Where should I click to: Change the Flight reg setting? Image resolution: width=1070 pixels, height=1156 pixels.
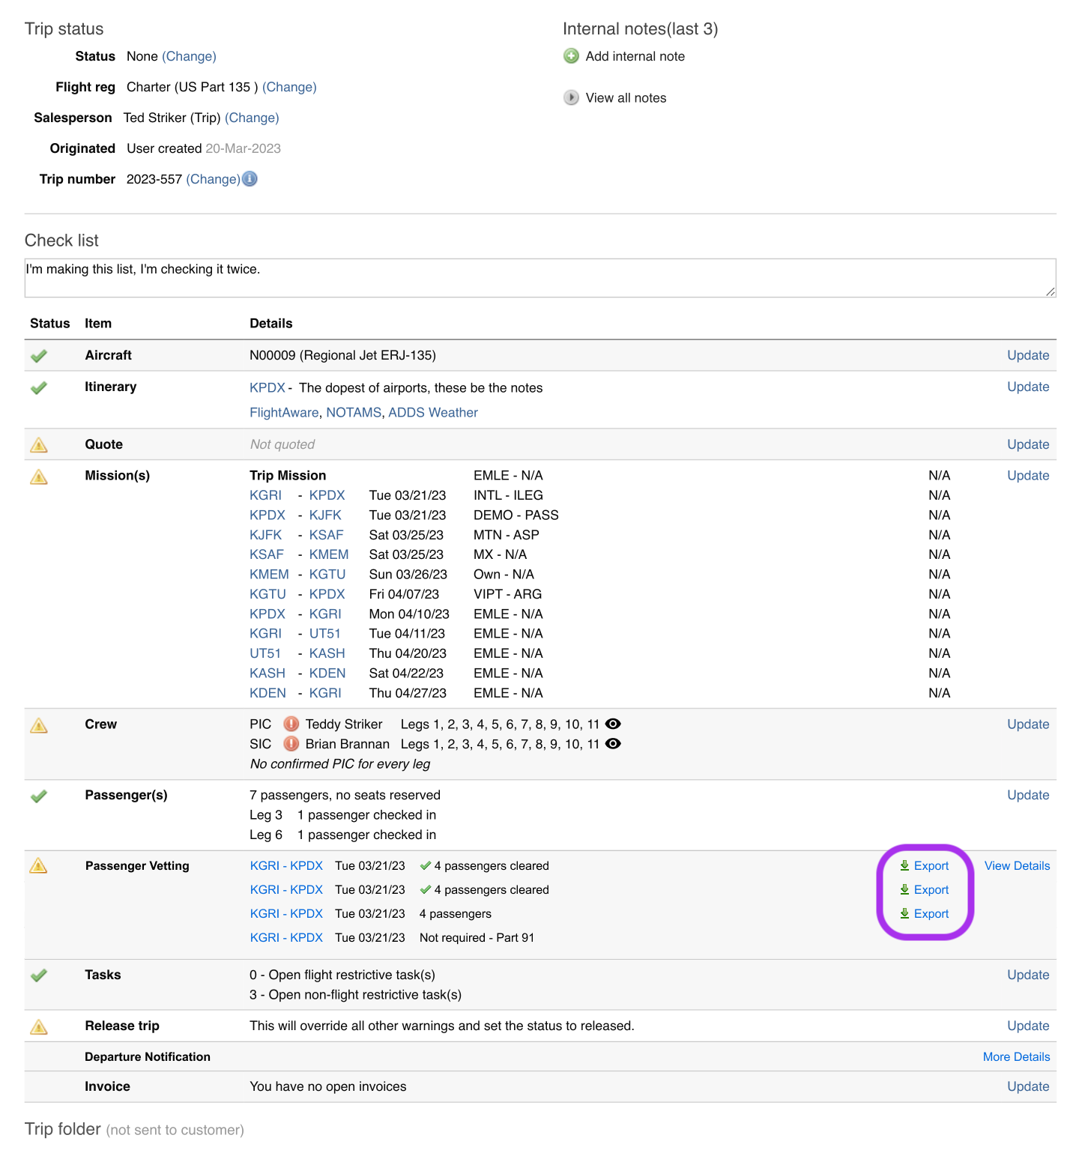pyautogui.click(x=289, y=87)
